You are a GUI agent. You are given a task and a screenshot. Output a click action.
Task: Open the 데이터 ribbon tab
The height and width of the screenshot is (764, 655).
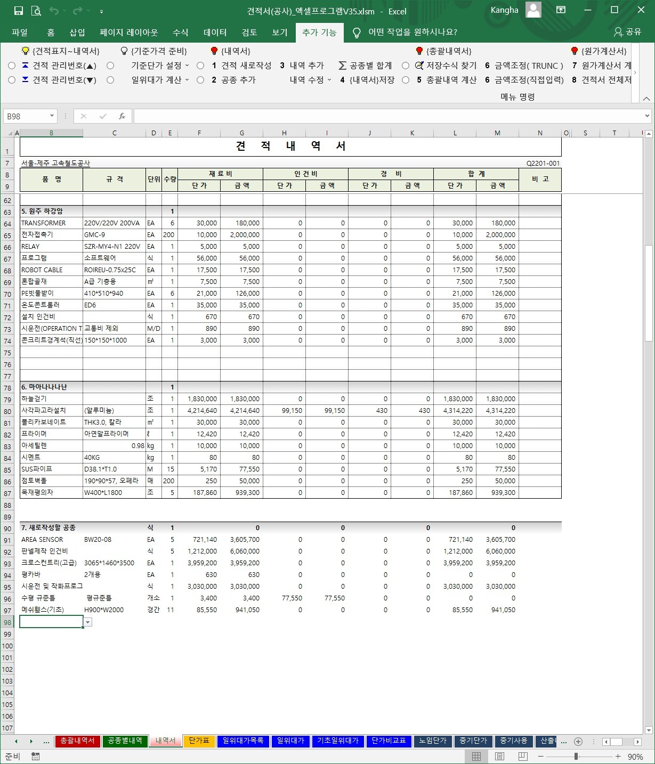point(215,32)
